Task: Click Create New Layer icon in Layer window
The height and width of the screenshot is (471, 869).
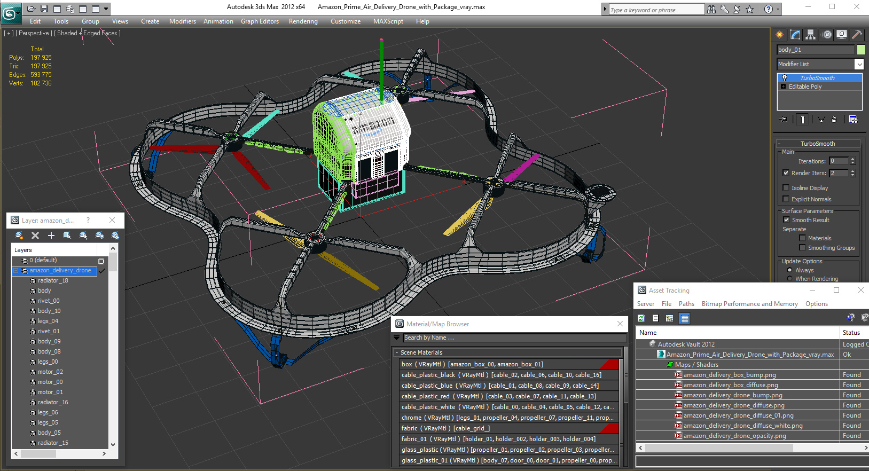Action: (x=19, y=236)
